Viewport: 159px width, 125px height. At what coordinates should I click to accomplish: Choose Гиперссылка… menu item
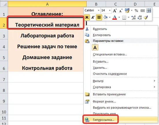[121, 120]
